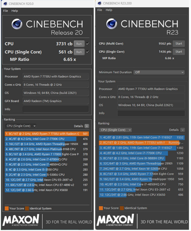Select the Threadripper 1950X row in R20 ranking
The image size is (191, 231).
click(x=47, y=144)
